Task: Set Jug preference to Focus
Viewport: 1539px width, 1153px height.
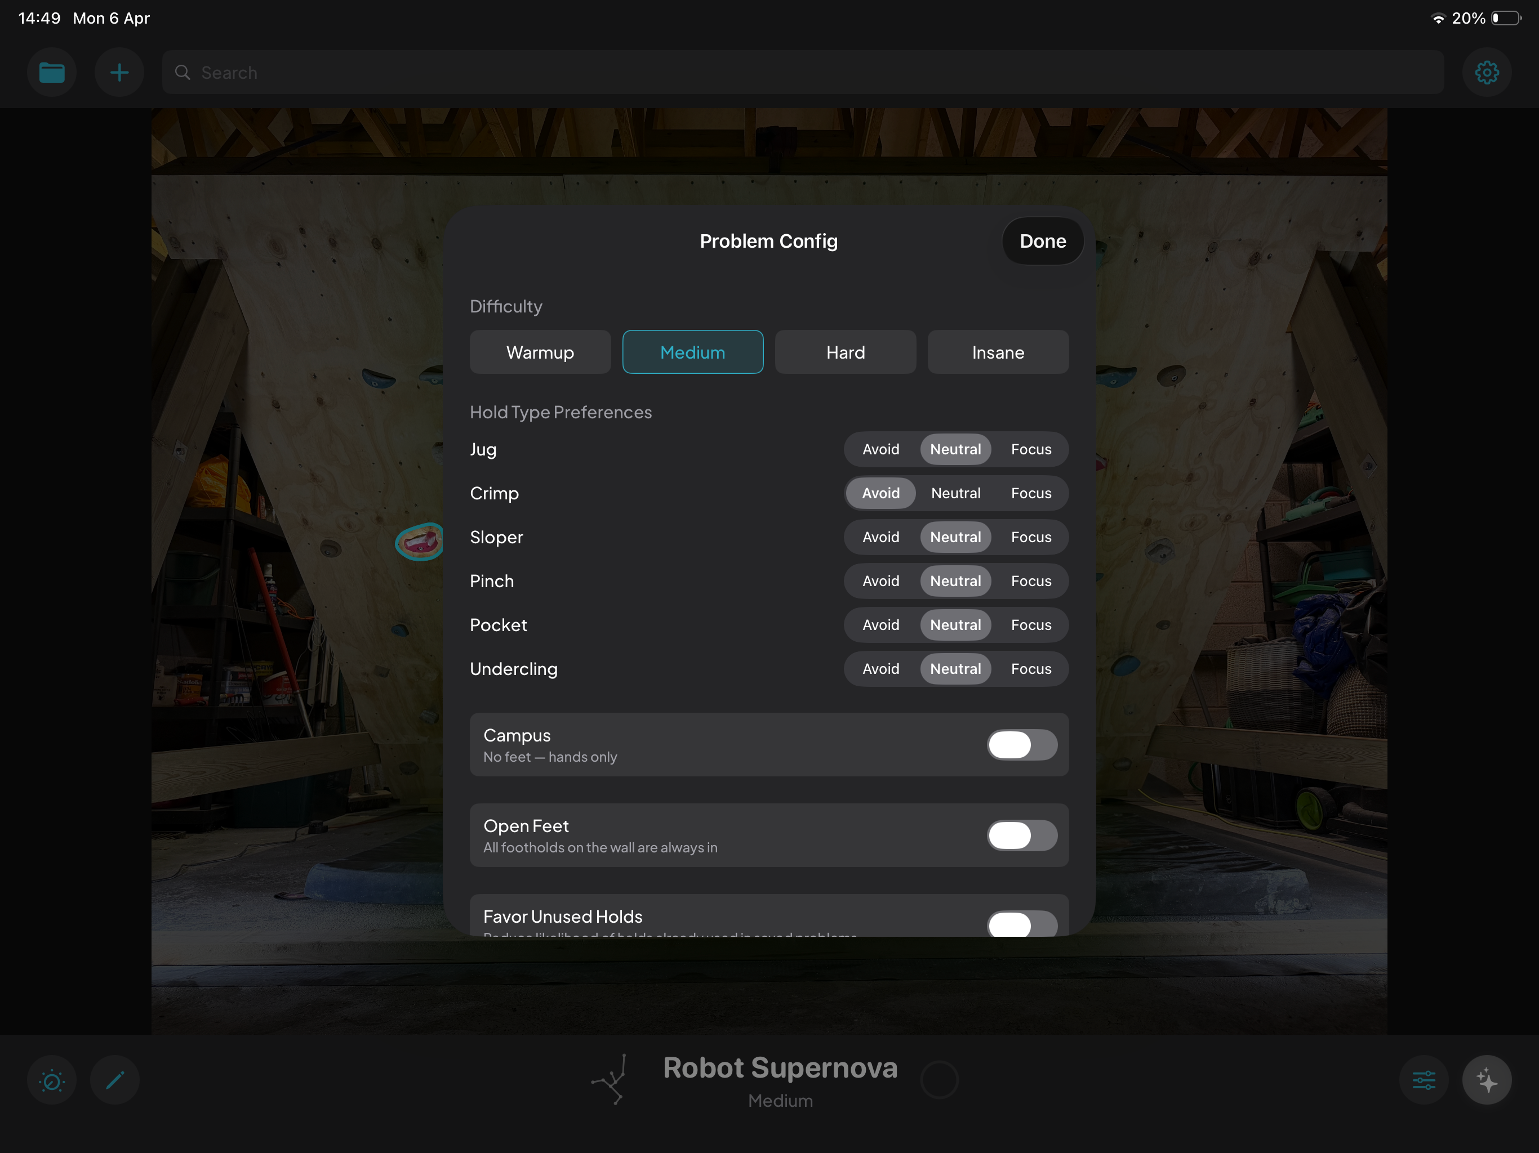Action: 1031,449
